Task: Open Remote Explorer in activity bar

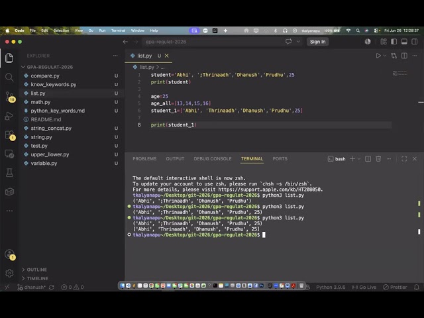Action: pyautogui.click(x=9, y=154)
